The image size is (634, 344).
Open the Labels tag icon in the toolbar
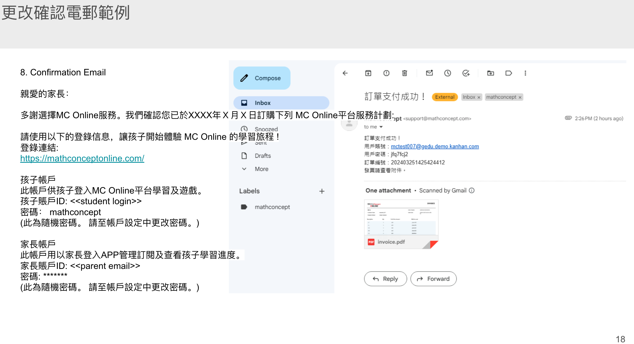coord(509,73)
